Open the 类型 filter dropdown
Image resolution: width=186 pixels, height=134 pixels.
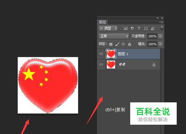coord(108,28)
